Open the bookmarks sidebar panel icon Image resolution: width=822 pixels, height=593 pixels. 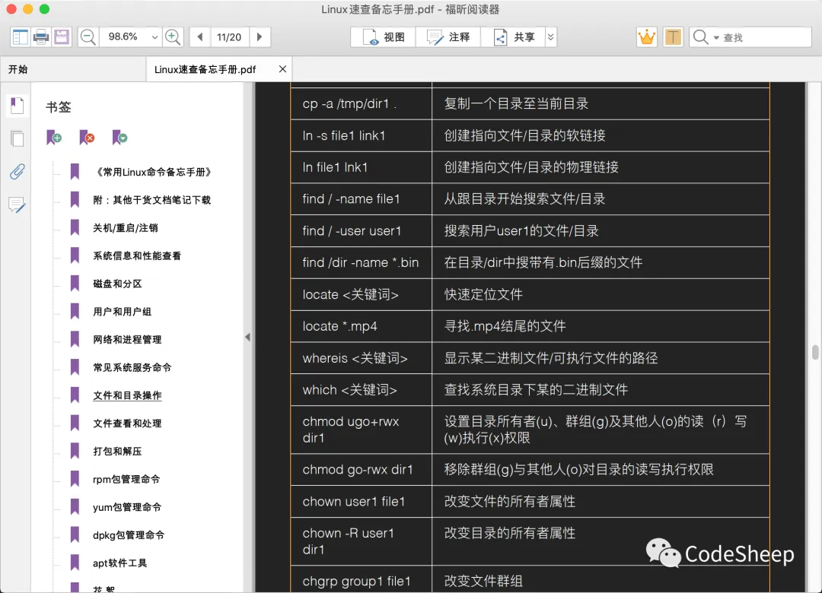point(17,106)
